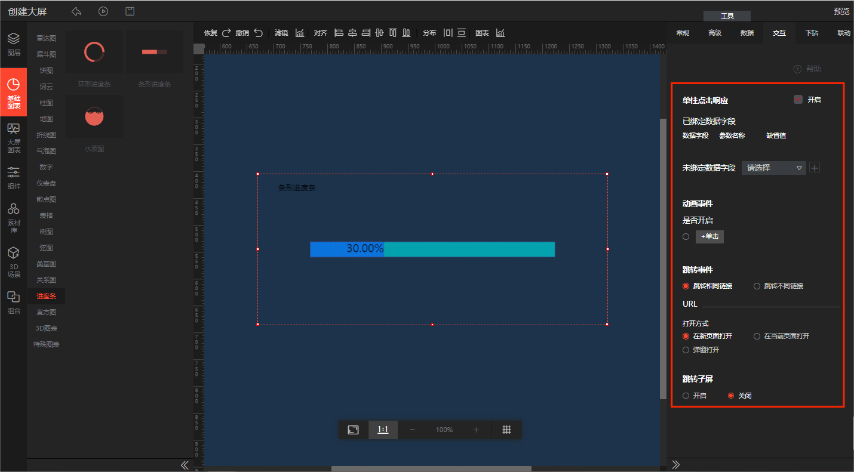Viewport: 854px width, 472px height.
Task: Open the 图层 layers panel
Action: point(13,45)
